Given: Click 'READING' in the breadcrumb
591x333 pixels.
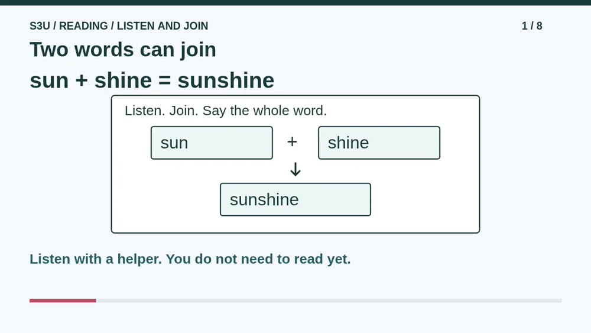Looking at the screenshot, I should (x=83, y=25).
